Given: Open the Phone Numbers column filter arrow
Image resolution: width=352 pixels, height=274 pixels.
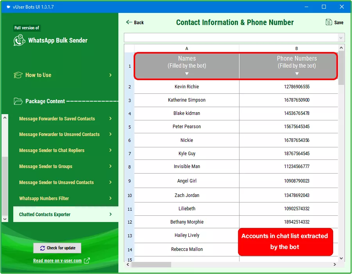Looking at the screenshot, I should (297, 73).
